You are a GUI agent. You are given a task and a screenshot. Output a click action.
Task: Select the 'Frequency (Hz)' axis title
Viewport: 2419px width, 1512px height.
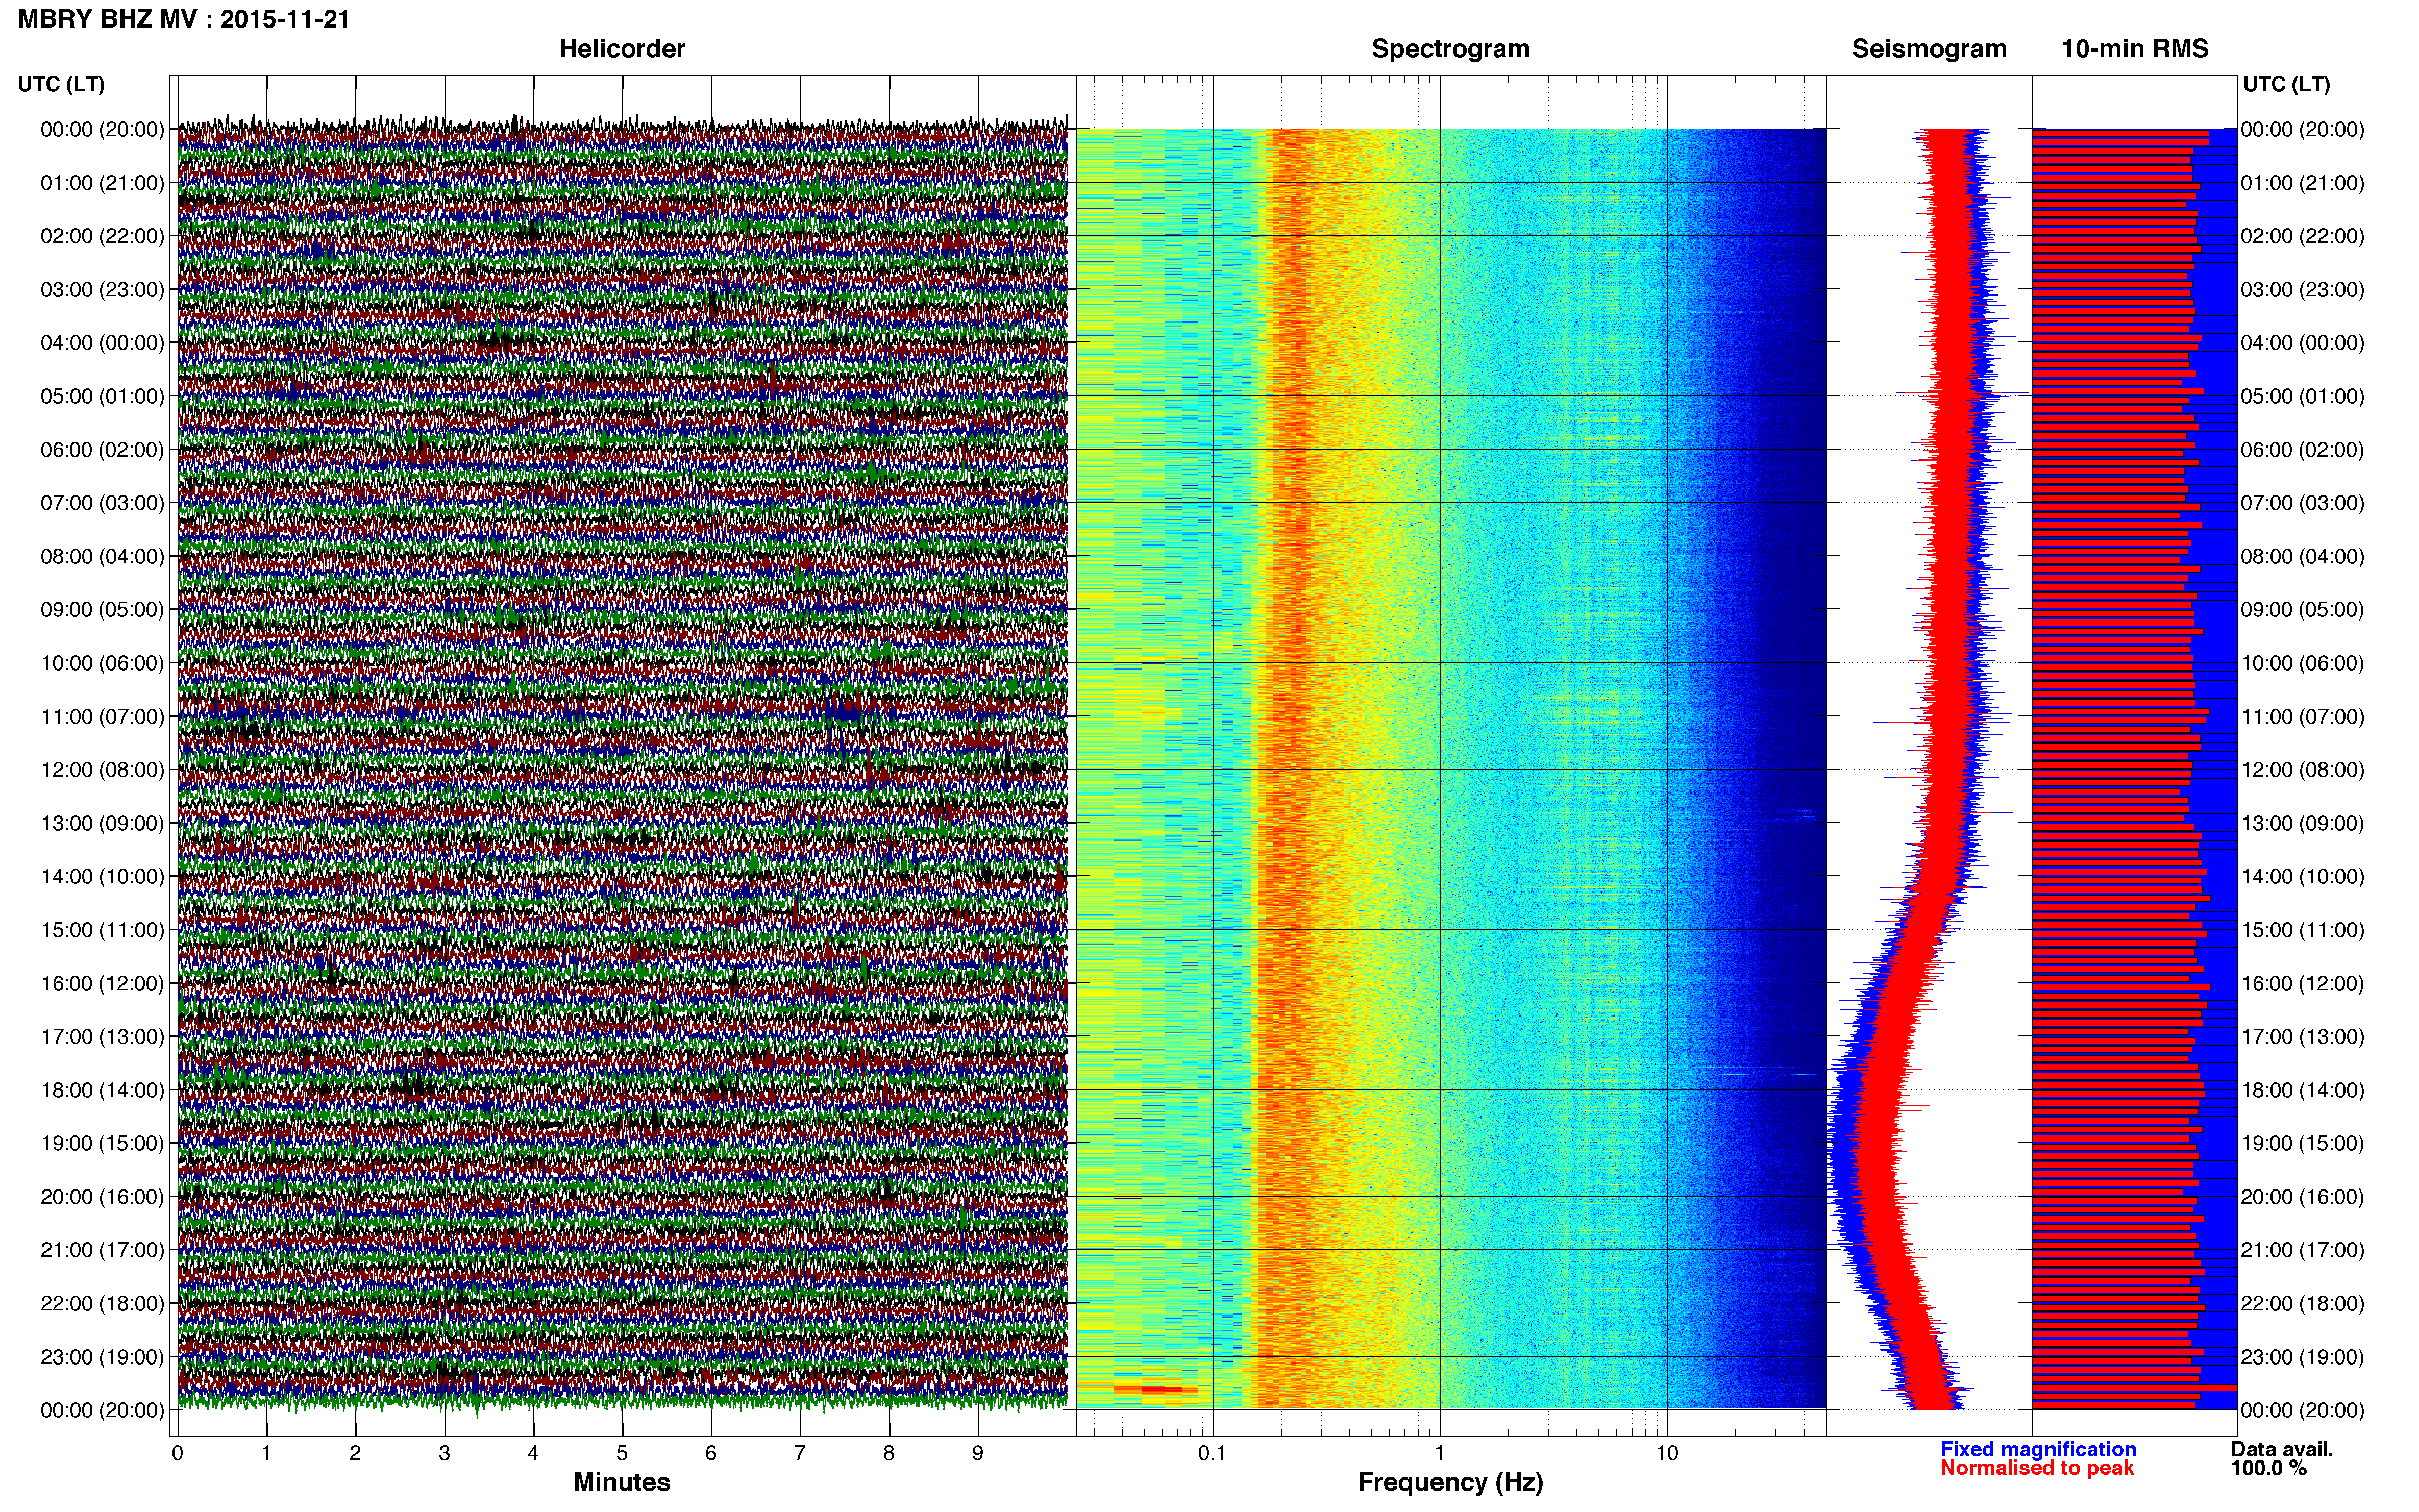pos(1450,1482)
